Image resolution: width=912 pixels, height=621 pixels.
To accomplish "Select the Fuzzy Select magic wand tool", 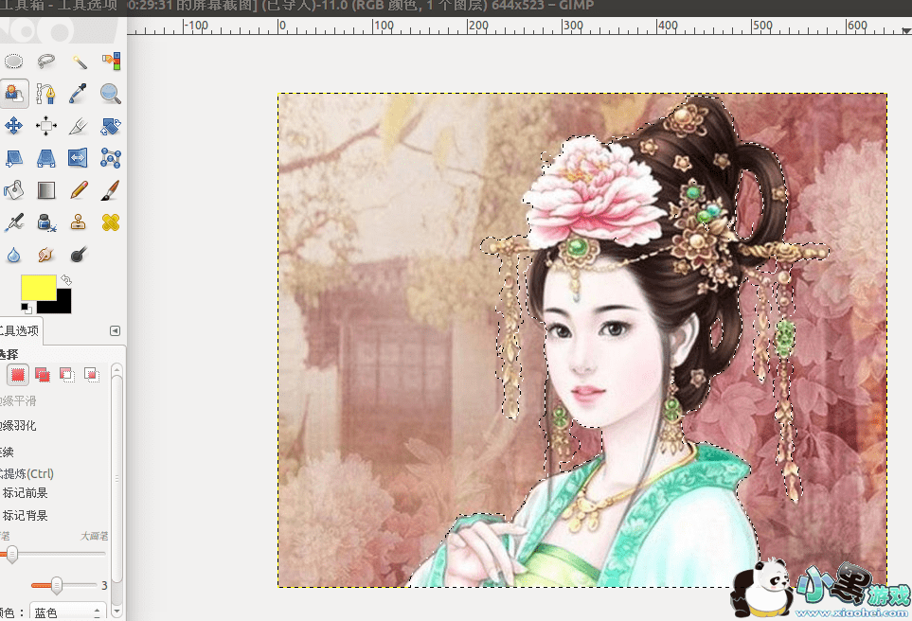I will coord(79,61).
